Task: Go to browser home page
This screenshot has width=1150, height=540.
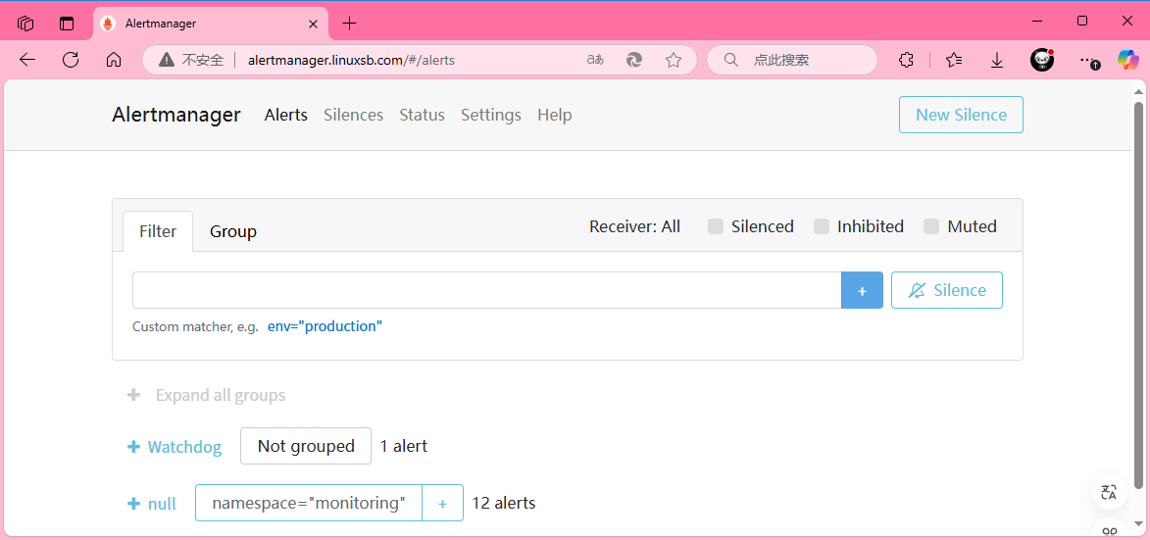Action: point(114,60)
